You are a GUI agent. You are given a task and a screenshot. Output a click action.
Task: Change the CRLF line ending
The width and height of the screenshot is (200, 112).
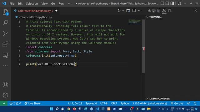114,103
